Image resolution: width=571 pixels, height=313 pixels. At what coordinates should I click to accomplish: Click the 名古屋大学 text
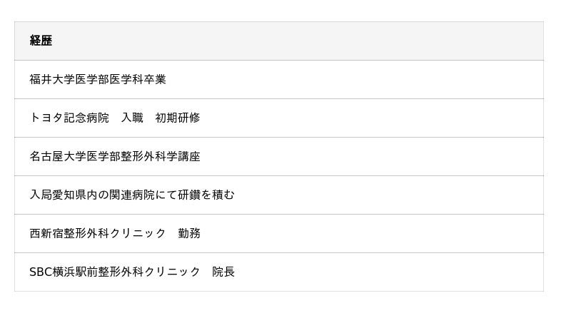coord(58,156)
